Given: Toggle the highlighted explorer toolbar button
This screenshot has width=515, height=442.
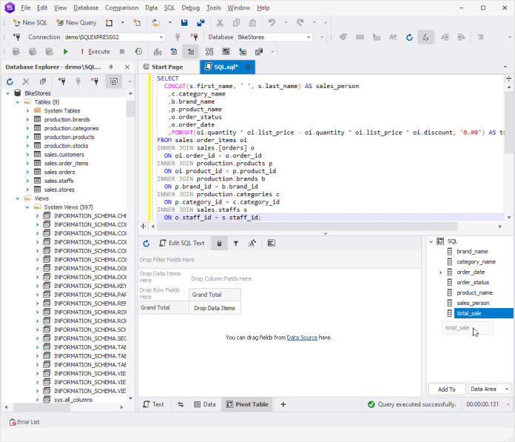Looking at the screenshot, I should click(x=114, y=81).
